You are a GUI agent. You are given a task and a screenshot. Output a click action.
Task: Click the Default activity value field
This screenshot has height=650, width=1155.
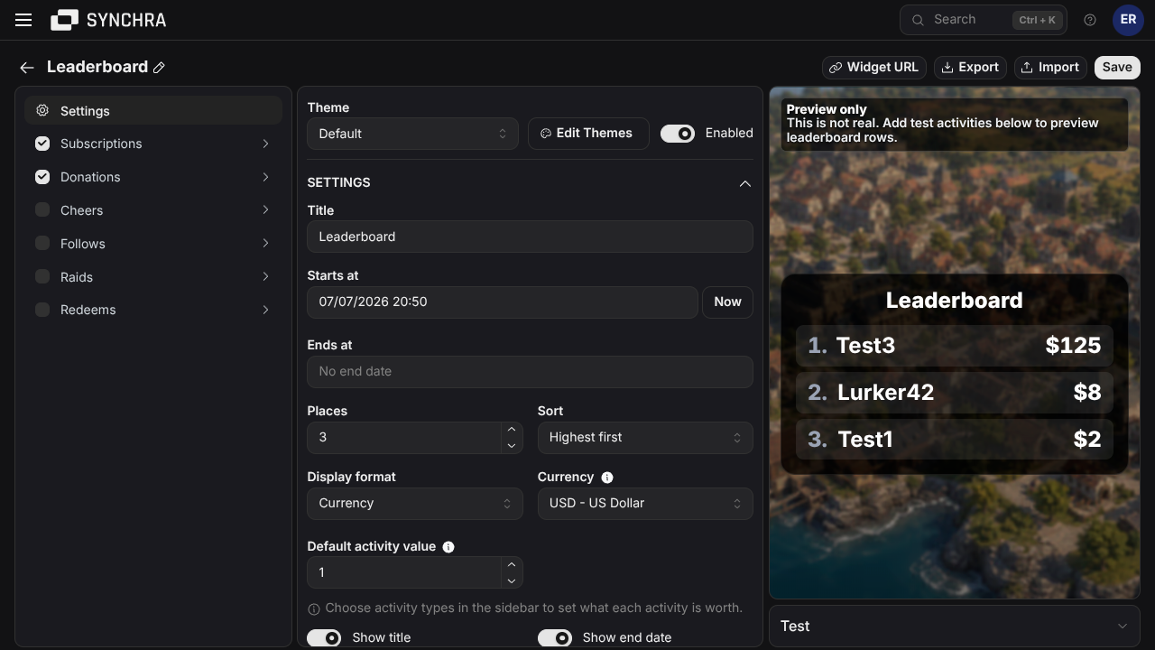point(404,573)
